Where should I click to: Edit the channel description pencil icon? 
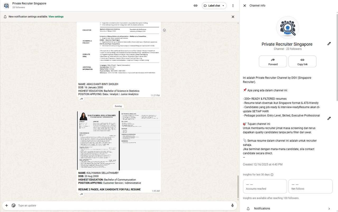[329, 118]
